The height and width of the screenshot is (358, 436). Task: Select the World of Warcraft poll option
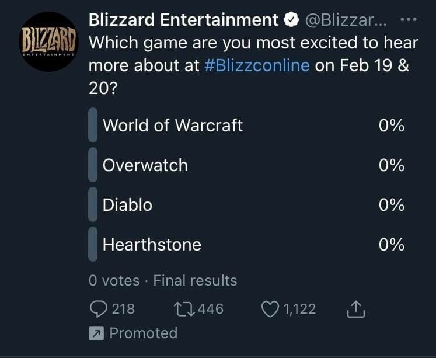click(x=173, y=125)
